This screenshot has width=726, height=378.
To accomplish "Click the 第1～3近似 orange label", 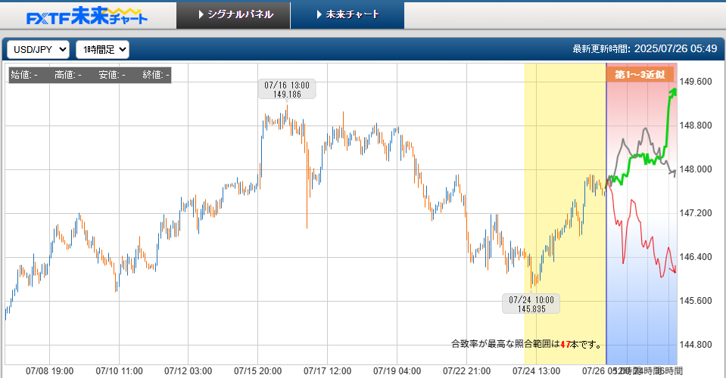I will pyautogui.click(x=640, y=74).
